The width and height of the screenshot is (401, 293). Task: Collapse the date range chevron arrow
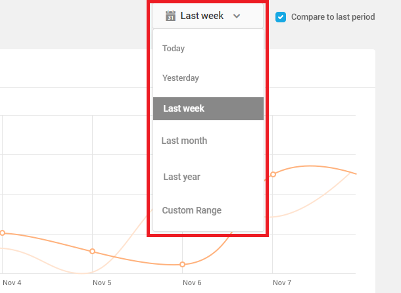237,16
